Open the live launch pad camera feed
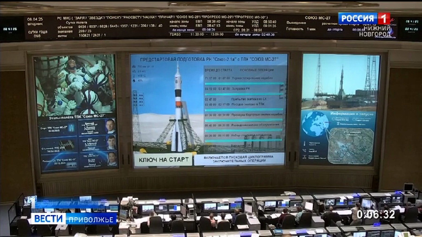Image resolution: width=422 pixels, height=237 pixels. coord(340,81)
